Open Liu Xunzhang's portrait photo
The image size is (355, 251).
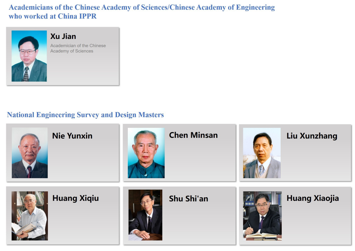click(262, 153)
